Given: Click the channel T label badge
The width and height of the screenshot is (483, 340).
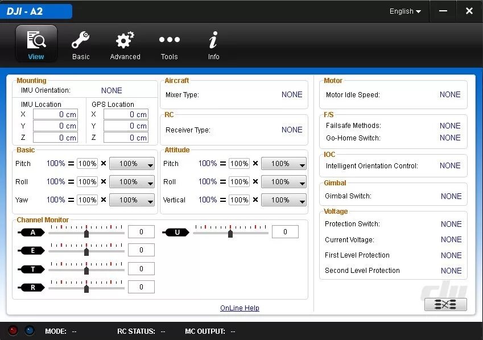Looking at the screenshot, I should point(31,269).
